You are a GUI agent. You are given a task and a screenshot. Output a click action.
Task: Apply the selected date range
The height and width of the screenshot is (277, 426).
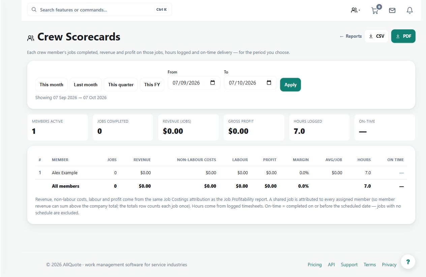click(291, 85)
